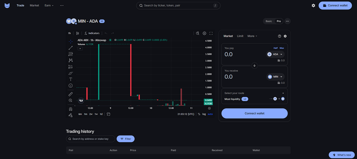Click the address or stake key search

[x=91, y=139]
